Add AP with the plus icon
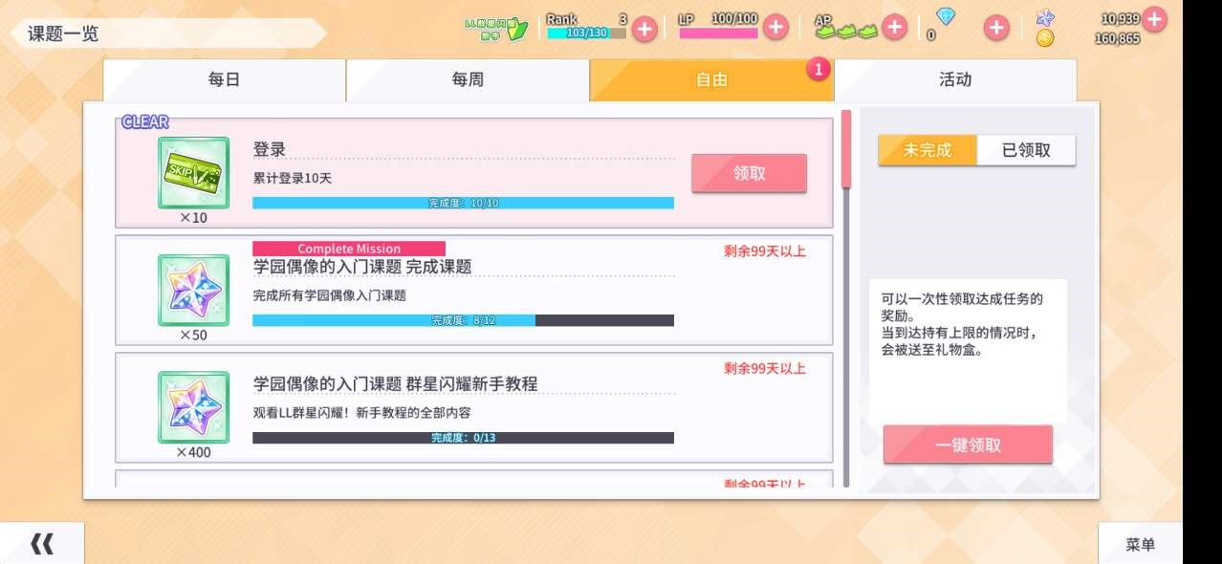 894,27
